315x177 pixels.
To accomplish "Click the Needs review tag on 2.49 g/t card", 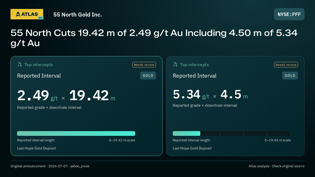I will (144, 65).
